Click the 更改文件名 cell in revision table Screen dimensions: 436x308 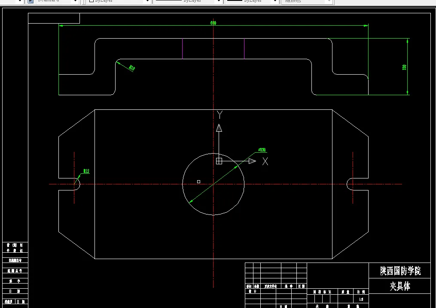(271, 287)
